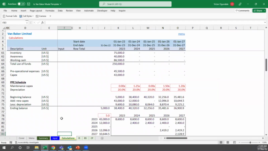The width and height of the screenshot is (268, 151).
Task: Switch to the BS sheet tab
Action: (x=85, y=138)
